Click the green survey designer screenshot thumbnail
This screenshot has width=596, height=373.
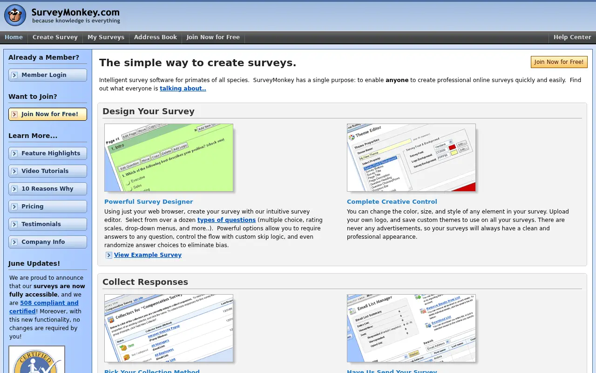click(169, 158)
